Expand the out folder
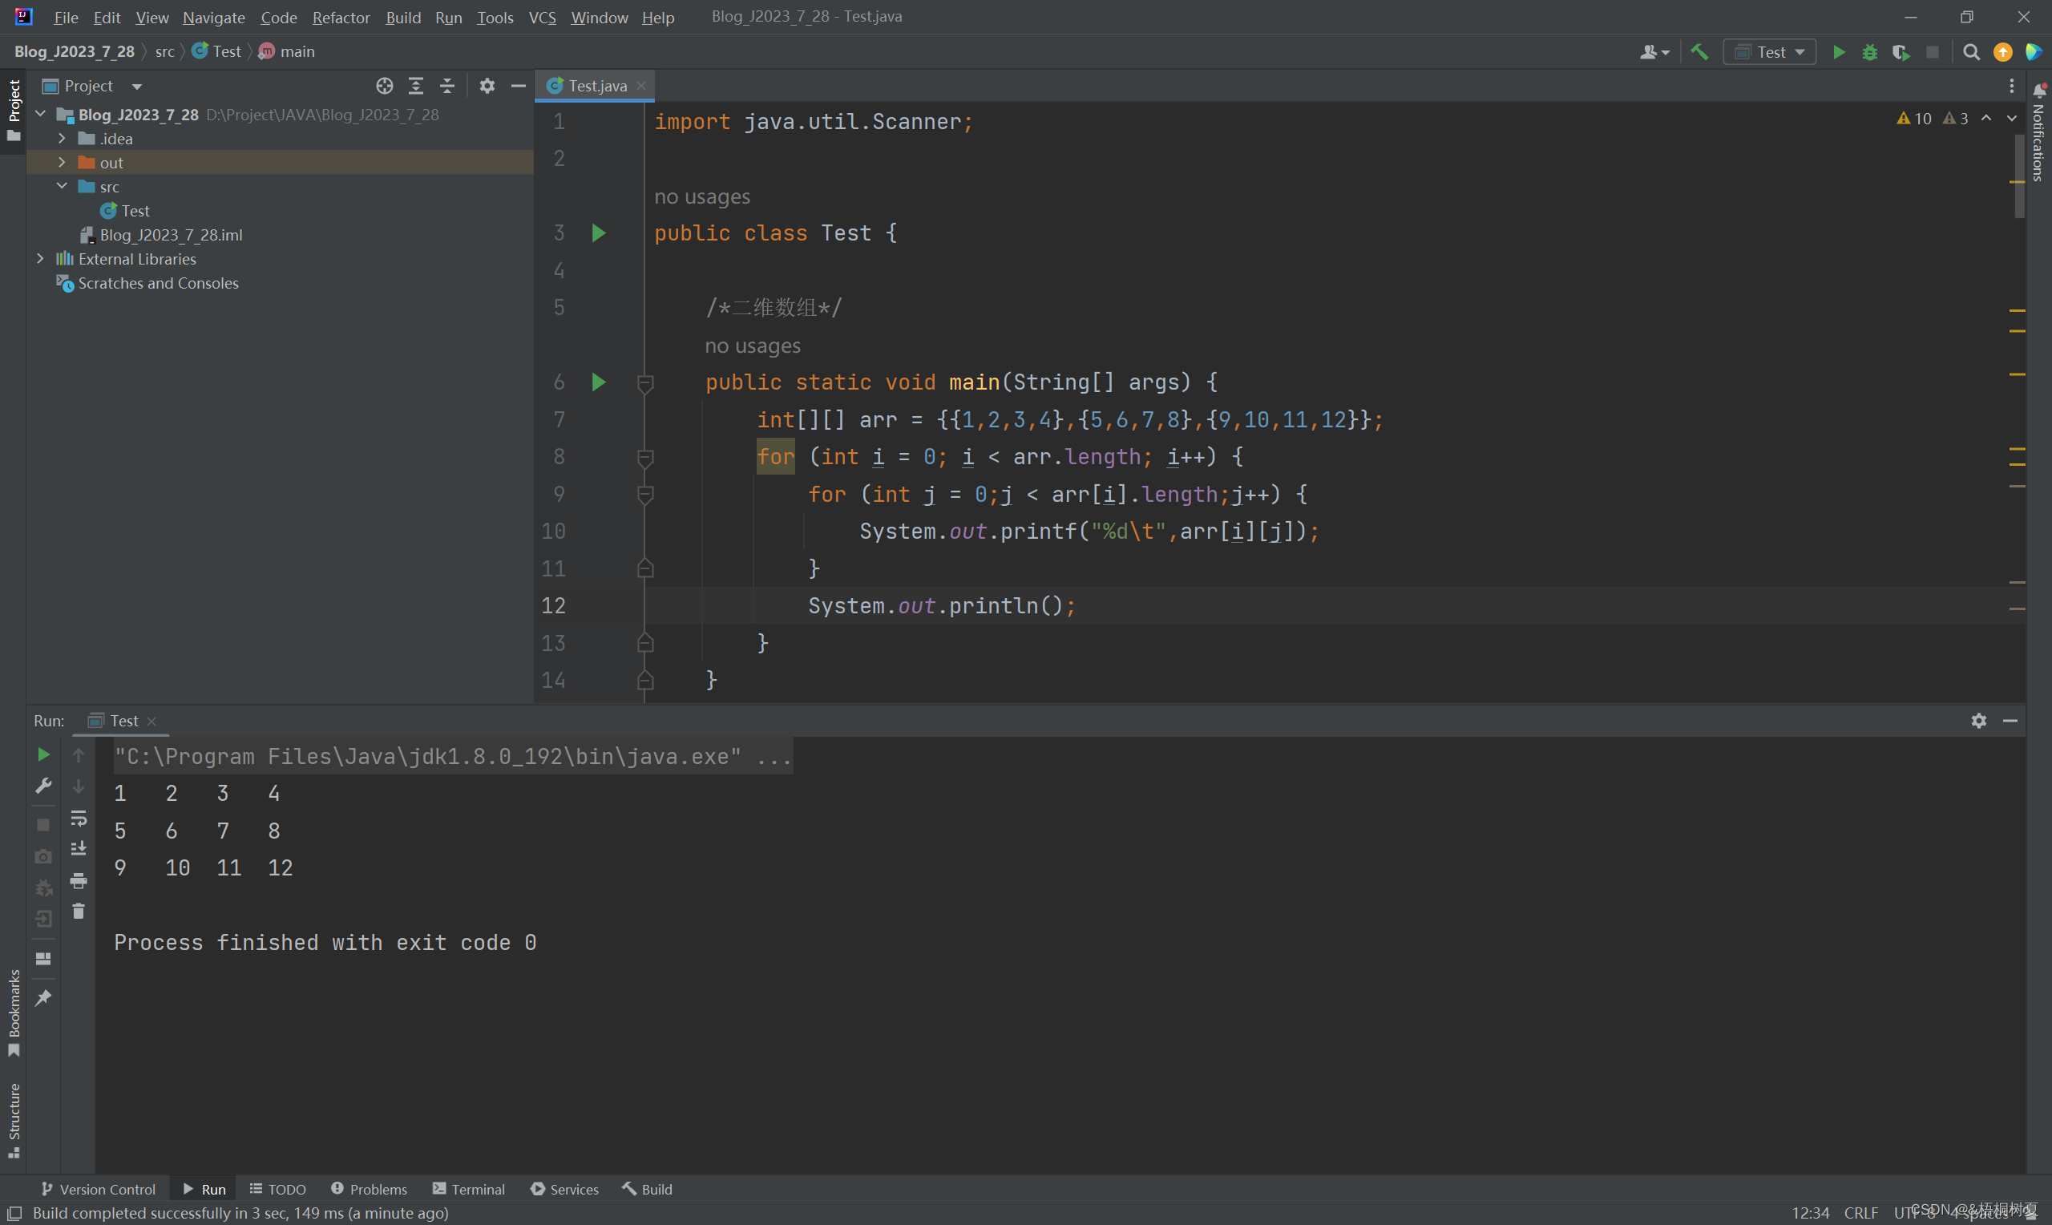The image size is (2052, 1225). click(62, 162)
